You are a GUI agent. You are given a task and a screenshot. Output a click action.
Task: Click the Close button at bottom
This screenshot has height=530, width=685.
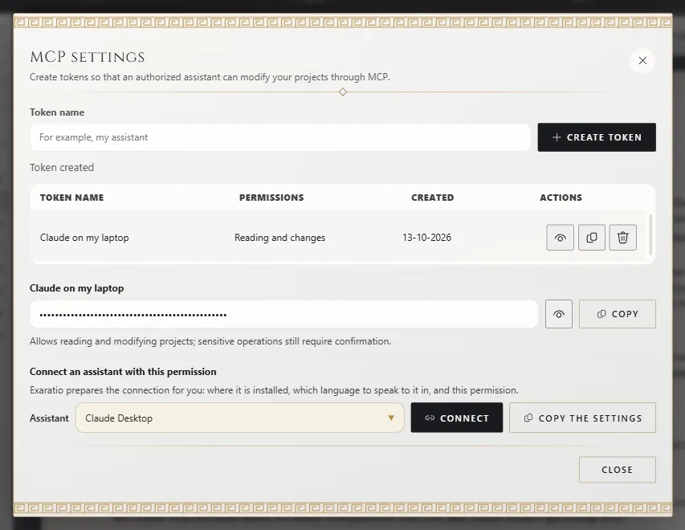[618, 470]
